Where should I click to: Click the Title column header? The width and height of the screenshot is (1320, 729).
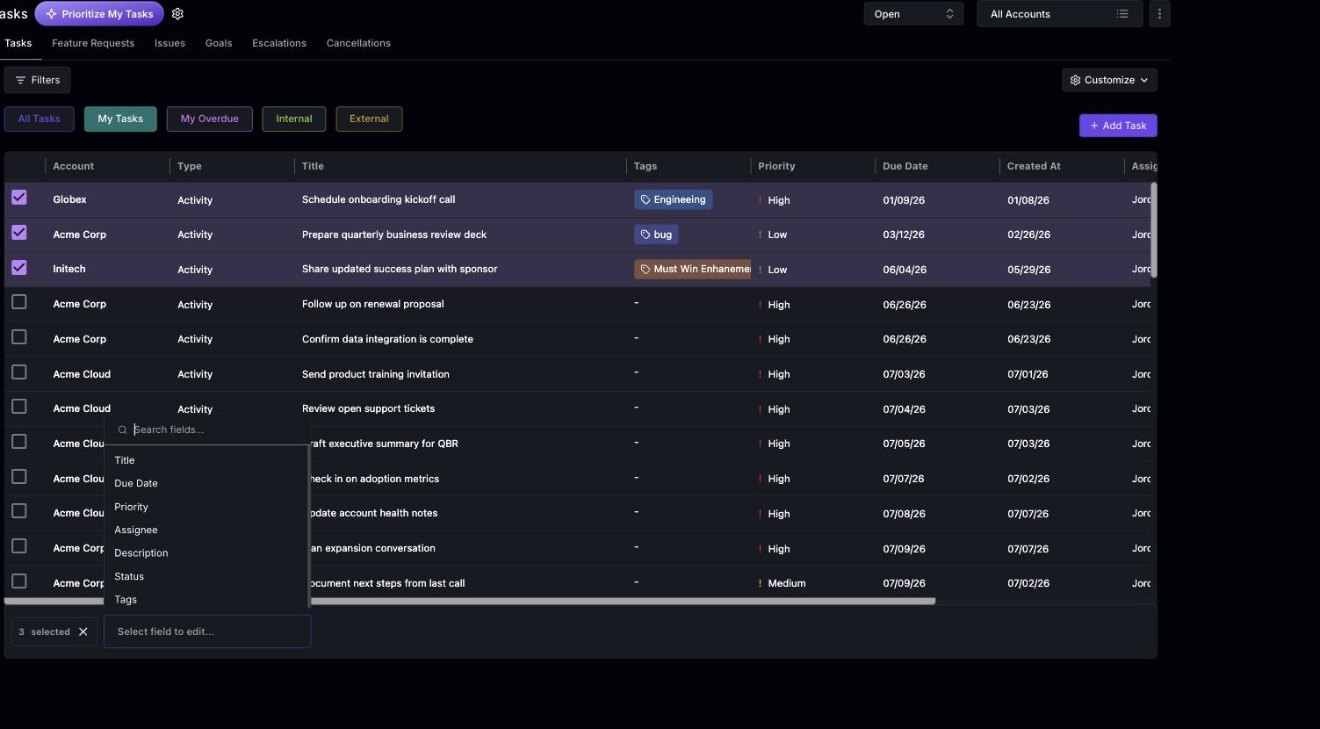pyautogui.click(x=313, y=166)
